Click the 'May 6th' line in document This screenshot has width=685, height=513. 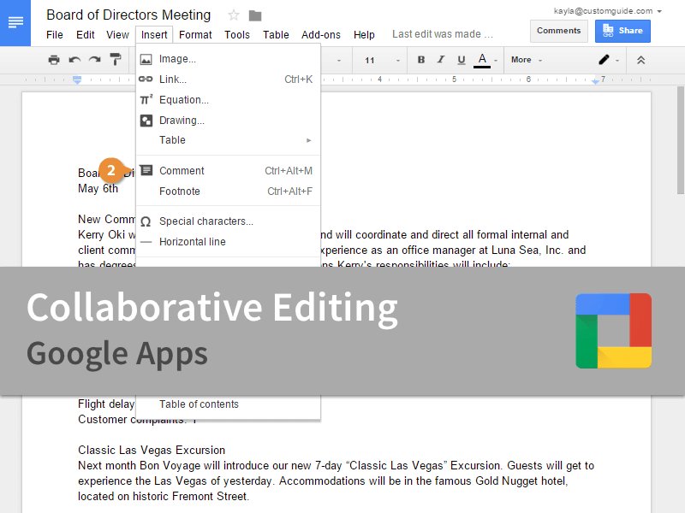[98, 189]
